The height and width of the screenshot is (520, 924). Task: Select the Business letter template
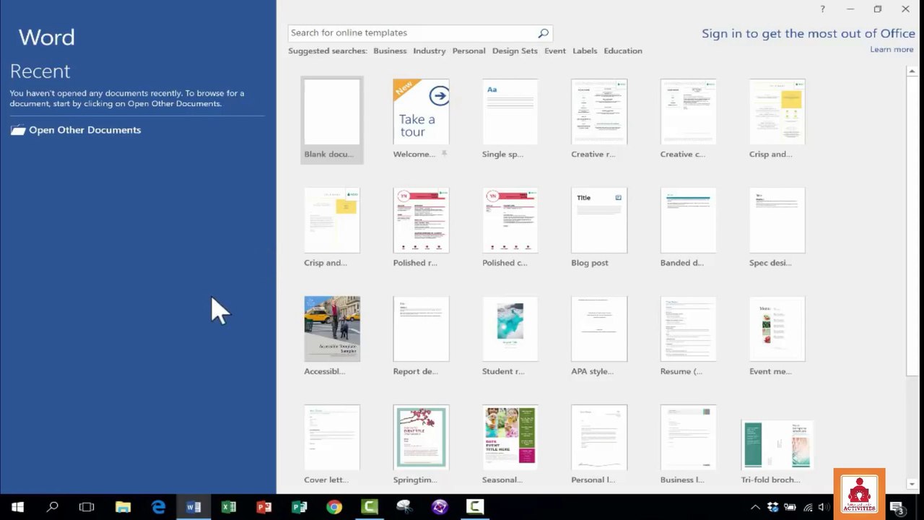[688, 445]
